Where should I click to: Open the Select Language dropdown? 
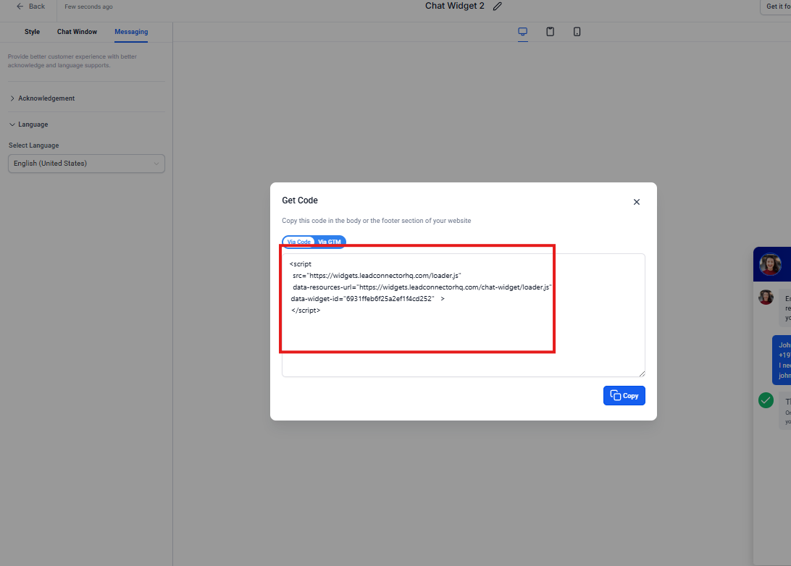pos(86,164)
